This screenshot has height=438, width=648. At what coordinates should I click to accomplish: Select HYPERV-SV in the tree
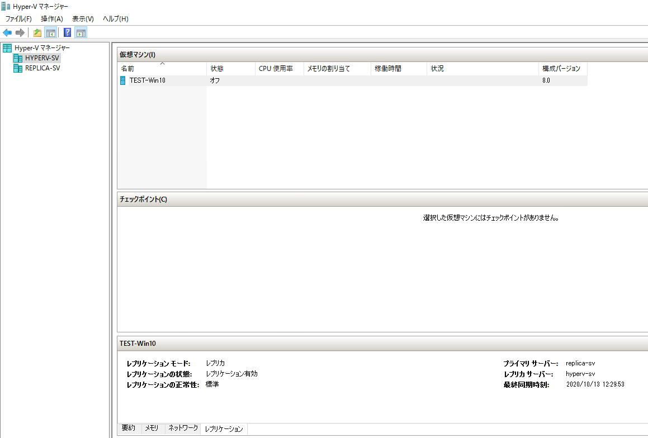pyautogui.click(x=42, y=58)
